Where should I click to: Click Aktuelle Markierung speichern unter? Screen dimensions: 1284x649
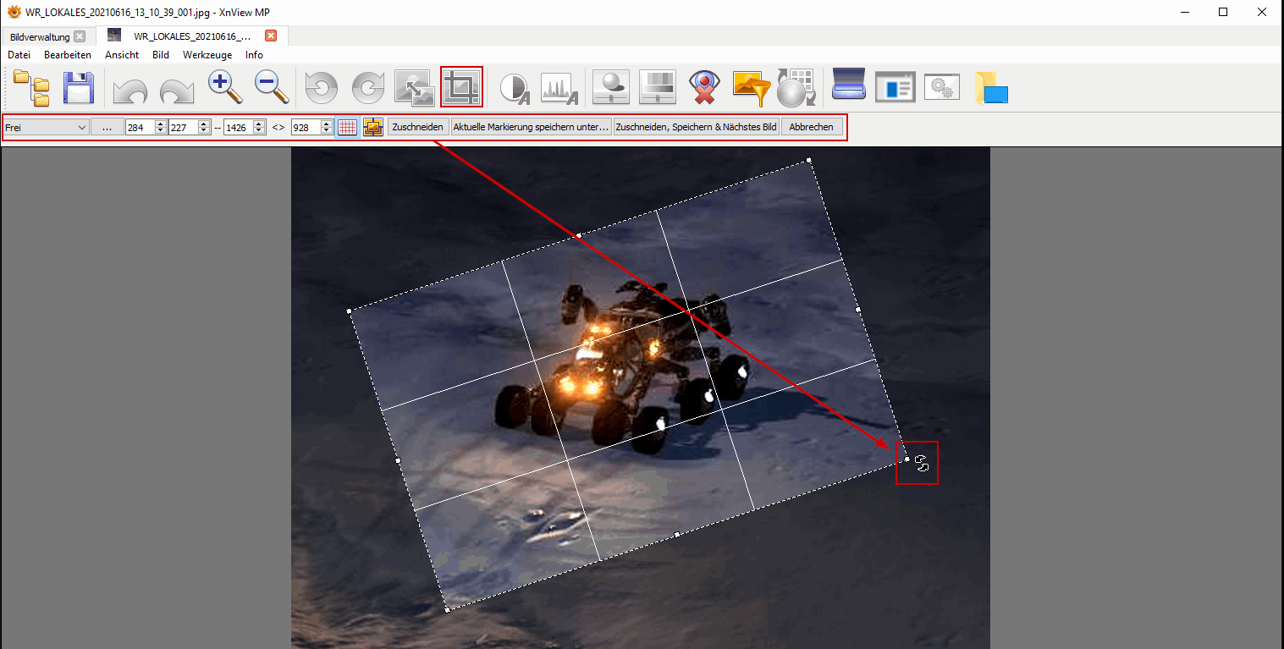531,127
